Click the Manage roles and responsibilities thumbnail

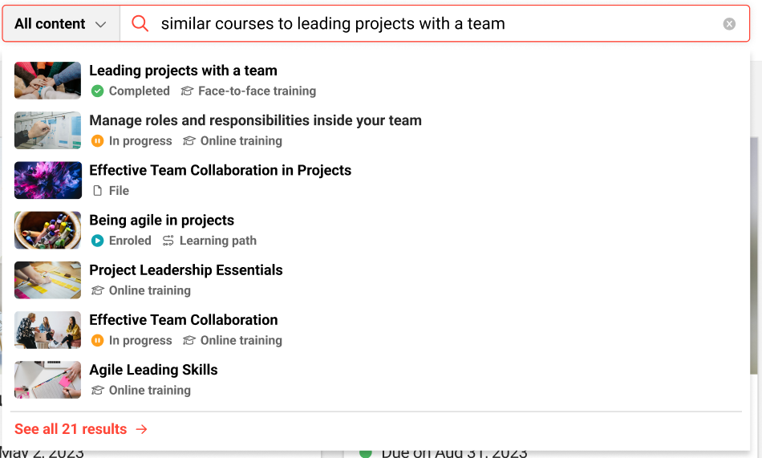pyautogui.click(x=48, y=131)
